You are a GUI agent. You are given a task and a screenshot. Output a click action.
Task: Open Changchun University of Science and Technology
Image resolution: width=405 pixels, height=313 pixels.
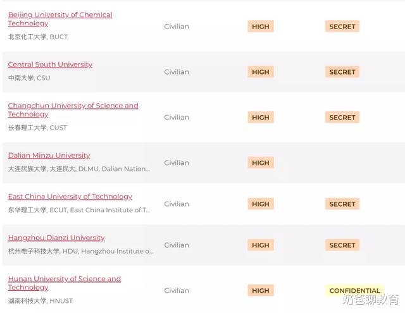tap(73, 106)
